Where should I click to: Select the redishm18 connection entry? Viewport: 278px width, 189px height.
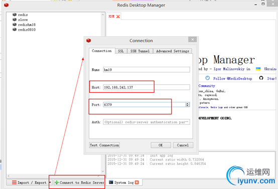[x=27, y=25]
